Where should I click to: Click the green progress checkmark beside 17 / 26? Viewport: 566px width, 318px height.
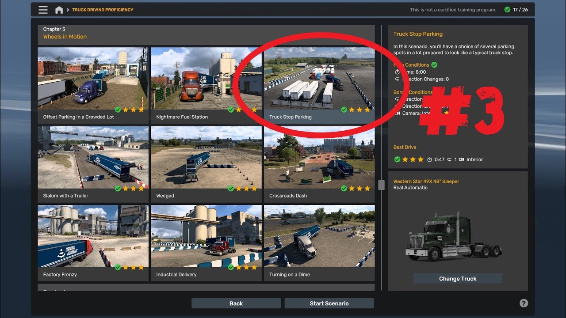(x=507, y=10)
